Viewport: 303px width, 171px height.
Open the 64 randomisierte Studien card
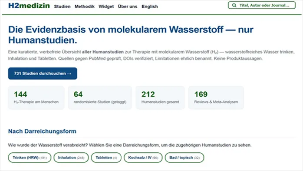100,97
